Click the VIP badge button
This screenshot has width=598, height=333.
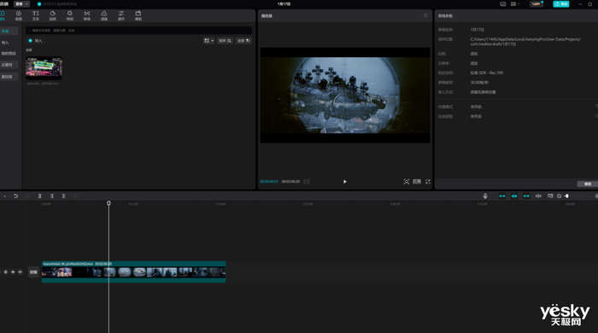click(536, 3)
